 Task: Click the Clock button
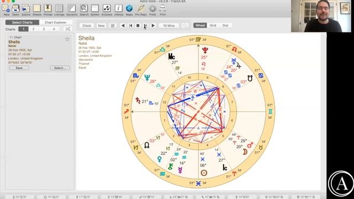coord(87,25)
